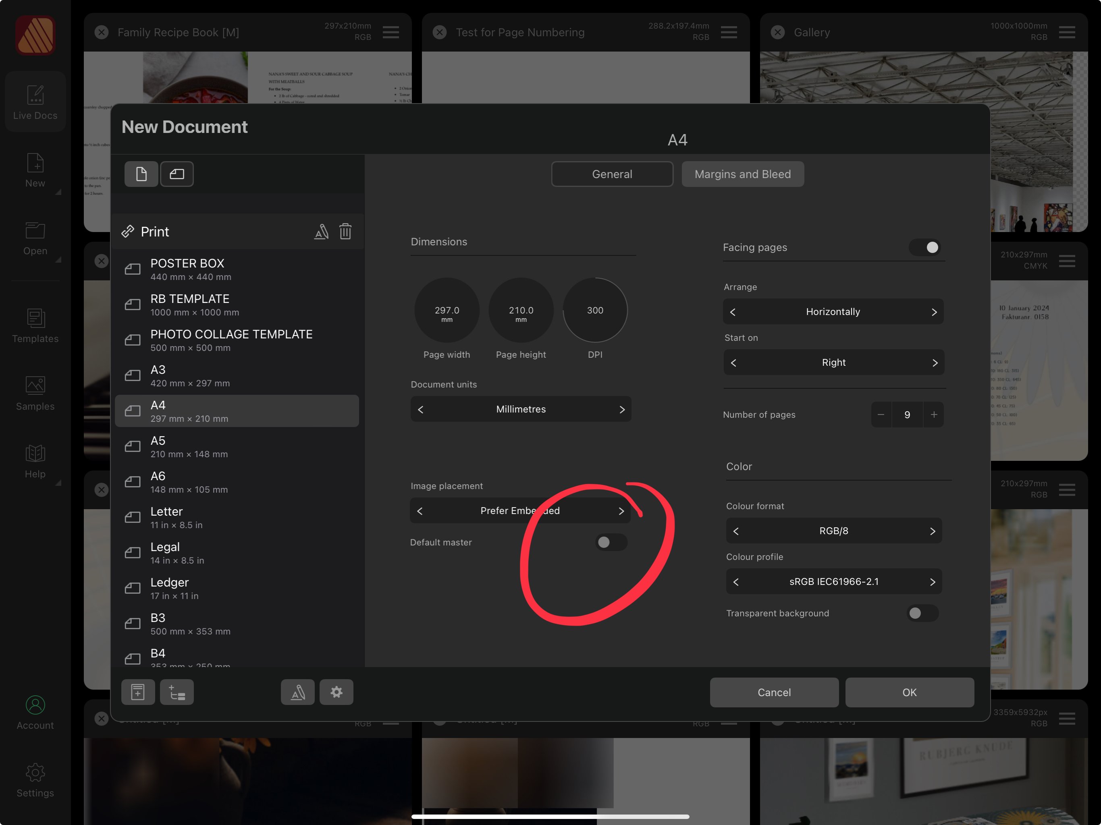Click the trash icon in the Print header
The height and width of the screenshot is (825, 1101).
[x=345, y=231]
